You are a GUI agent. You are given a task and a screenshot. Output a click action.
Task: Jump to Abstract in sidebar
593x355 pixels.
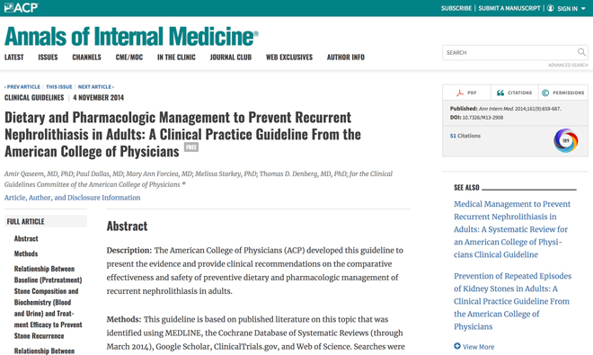[26, 239]
